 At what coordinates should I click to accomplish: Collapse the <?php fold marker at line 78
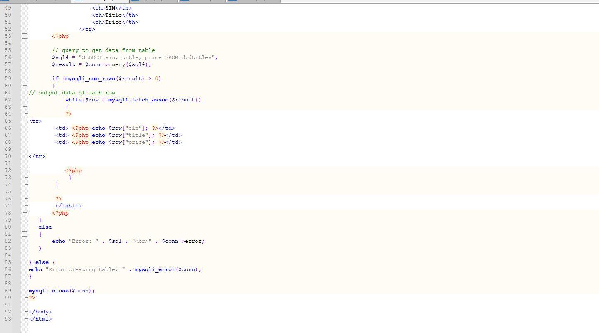click(25, 213)
